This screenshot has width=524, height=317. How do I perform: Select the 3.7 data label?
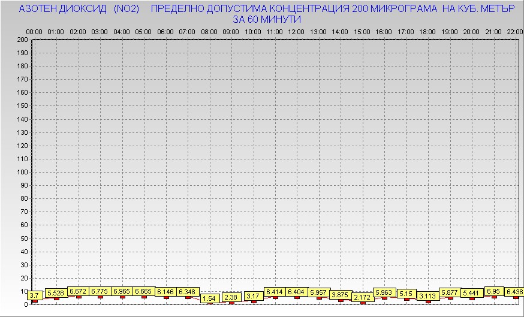pyautogui.click(x=34, y=295)
